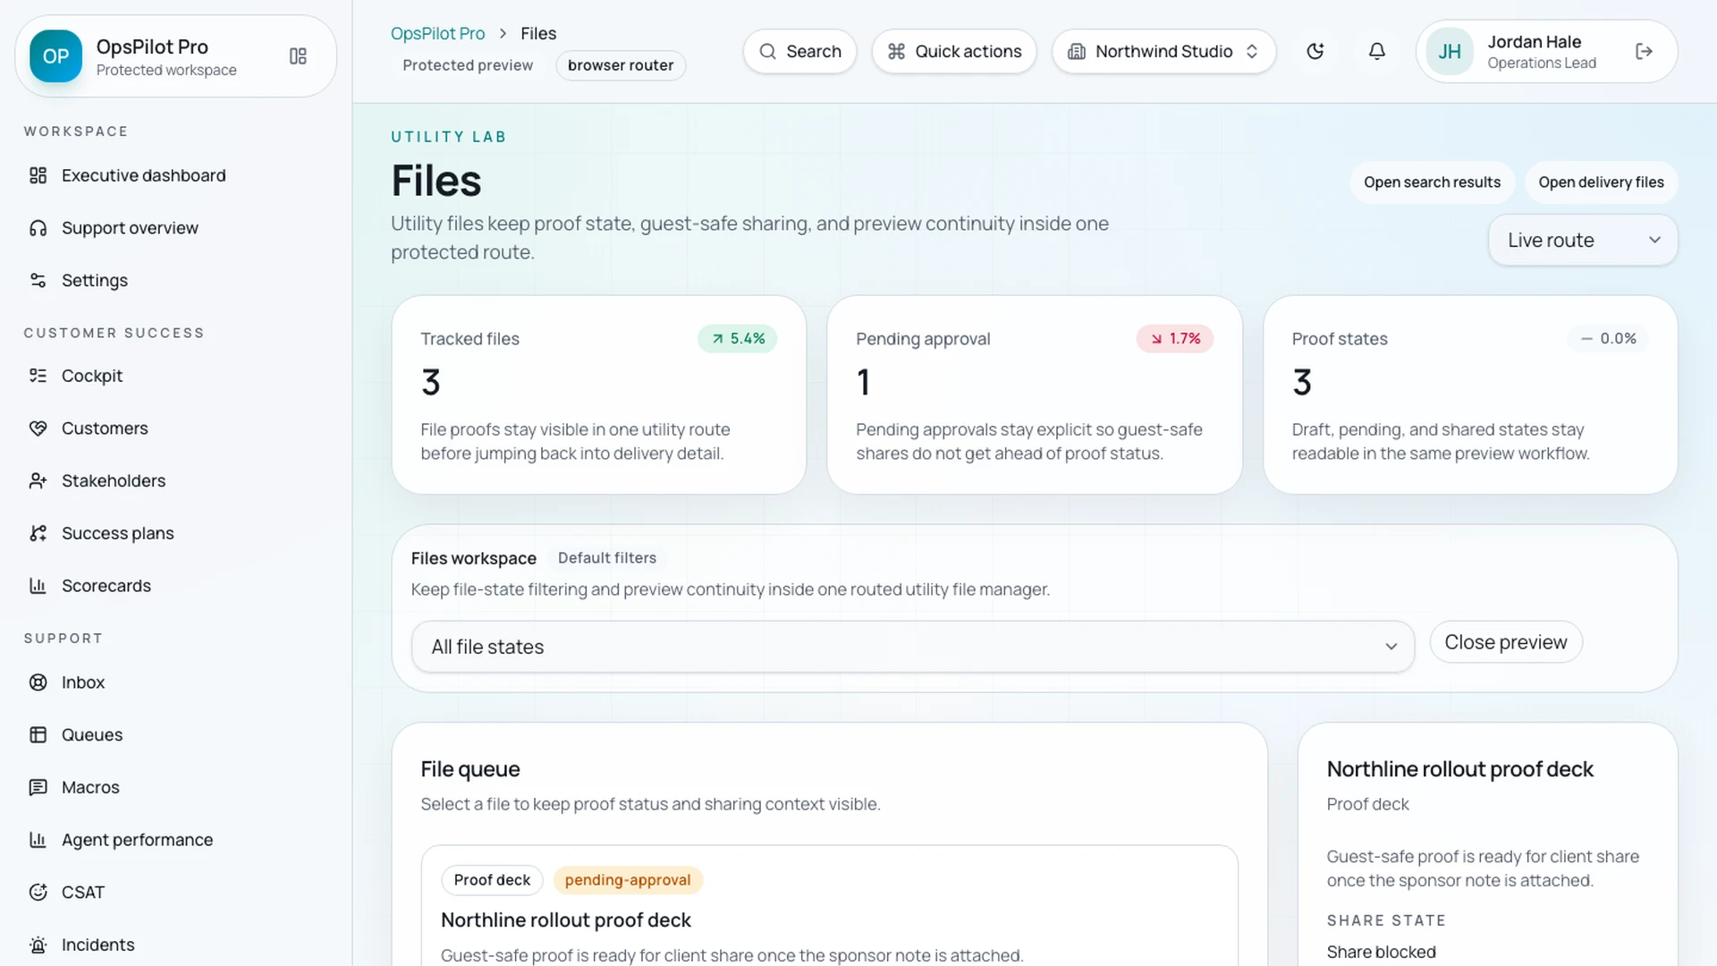Open All file states filter dropdown
The image size is (1717, 966).
click(x=912, y=647)
